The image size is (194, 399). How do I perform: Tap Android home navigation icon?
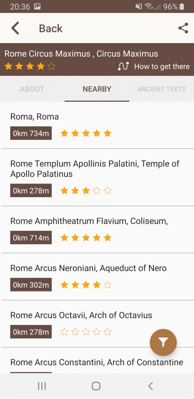click(x=96, y=386)
